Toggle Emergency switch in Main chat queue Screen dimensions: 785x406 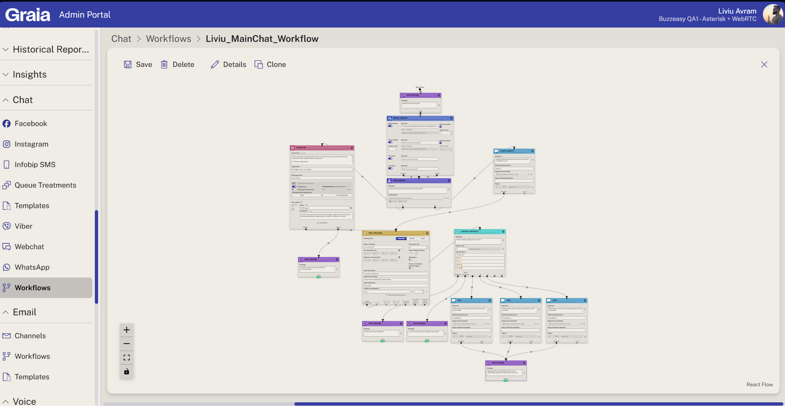point(411,259)
